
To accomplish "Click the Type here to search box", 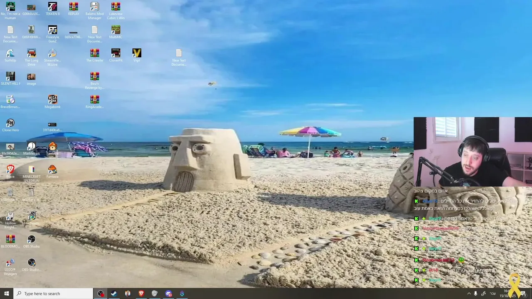I will 53,294.
